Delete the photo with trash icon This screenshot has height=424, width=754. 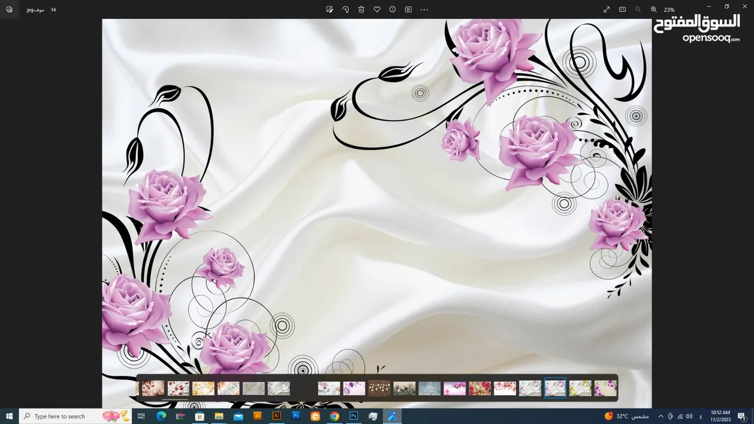362,9
